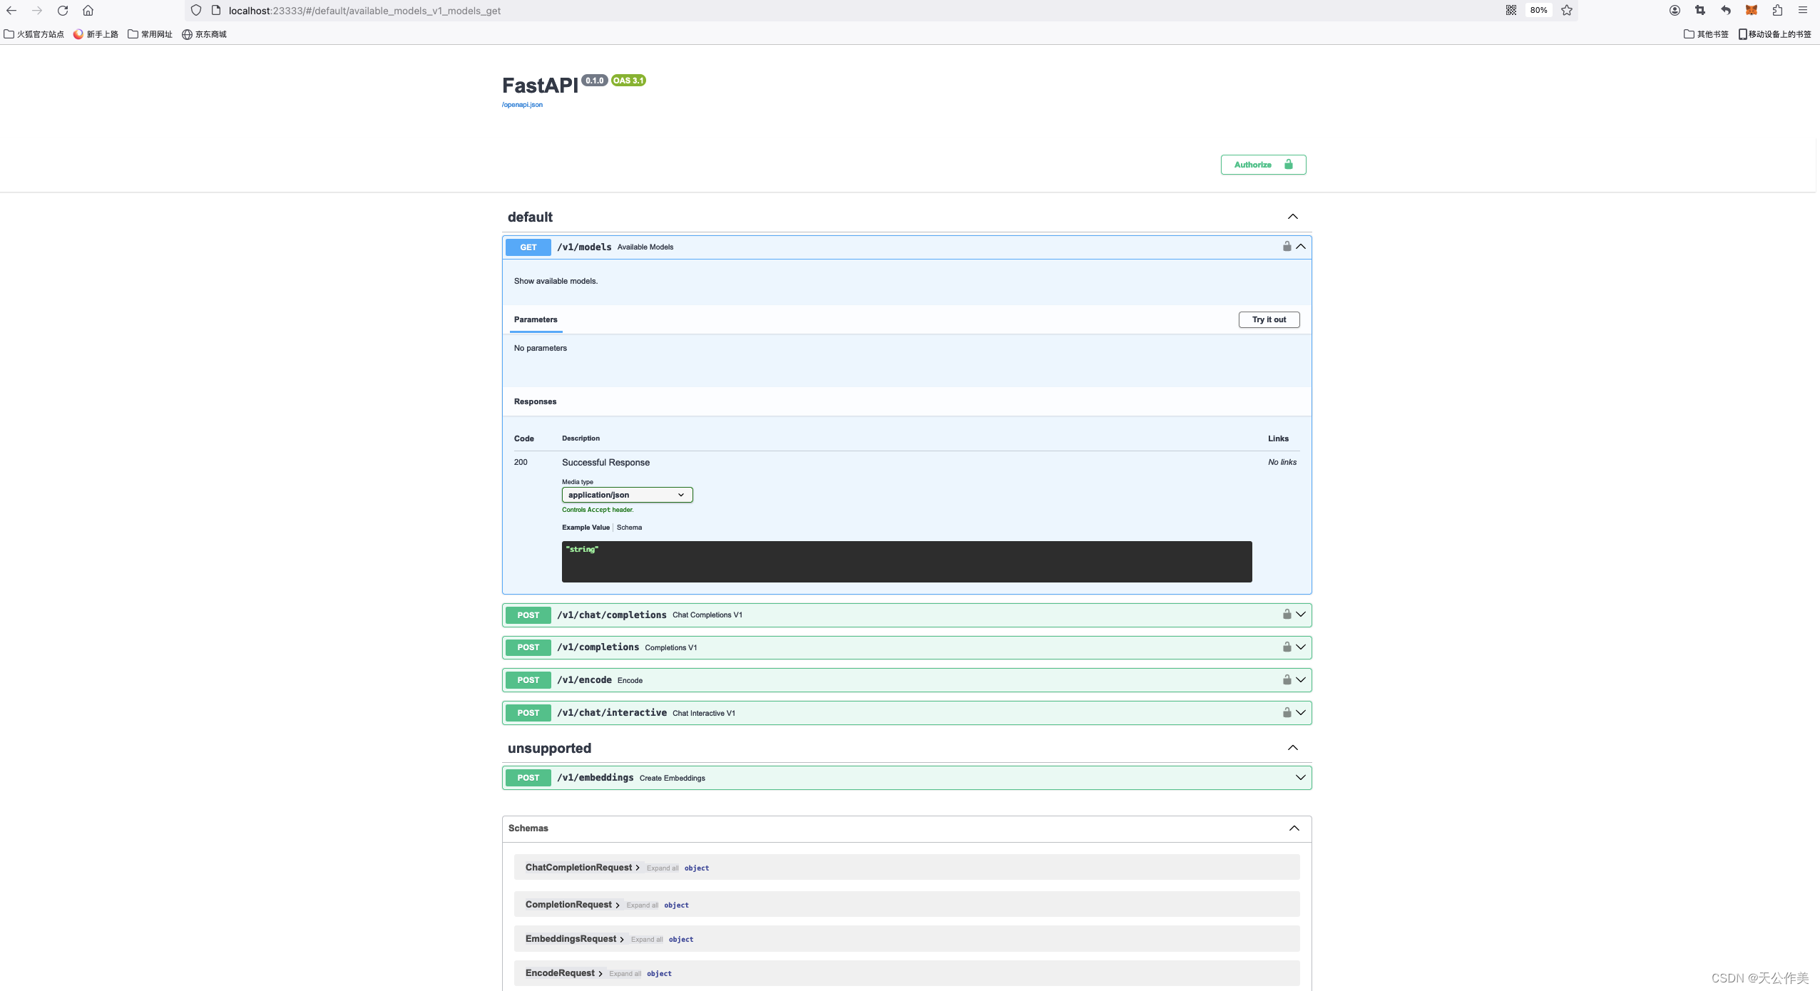Click the "string" example code block
This screenshot has height=991, width=1820.
click(x=906, y=562)
